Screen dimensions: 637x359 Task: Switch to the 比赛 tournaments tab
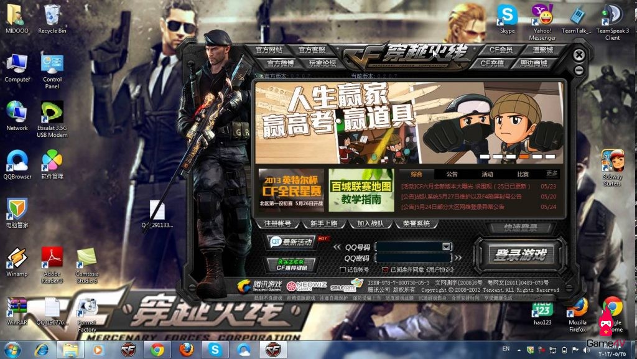(523, 174)
